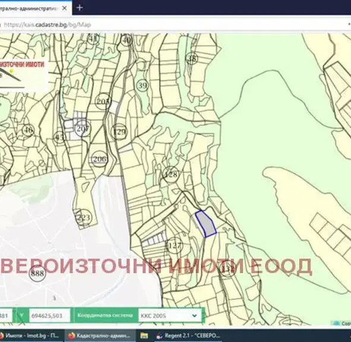
Task: Click district label 41 on the map
Action: (x=93, y=39)
